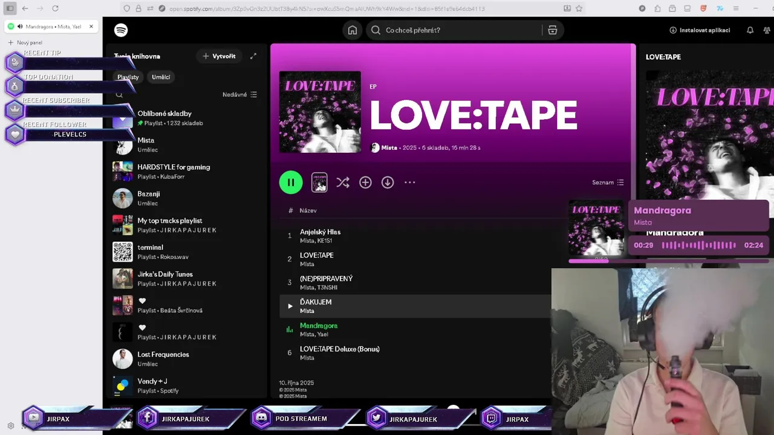The image size is (774, 435).
Task: Click the browser address bar URL
Action: coord(327,8)
